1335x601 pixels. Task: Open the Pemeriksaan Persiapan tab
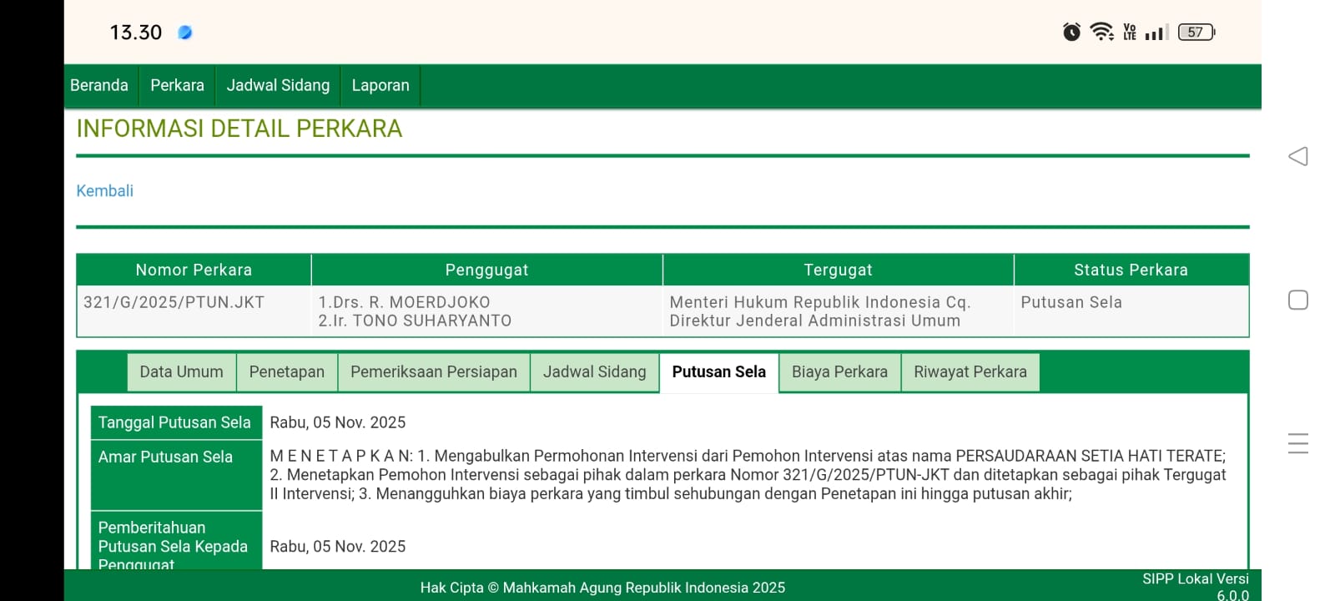click(433, 372)
